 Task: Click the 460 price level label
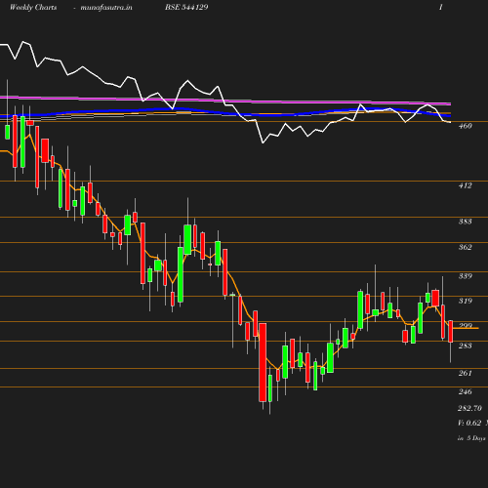466,126
